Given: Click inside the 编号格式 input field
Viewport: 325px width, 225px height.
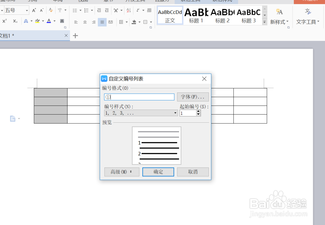Looking at the screenshot, I should pyautogui.click(x=139, y=97).
